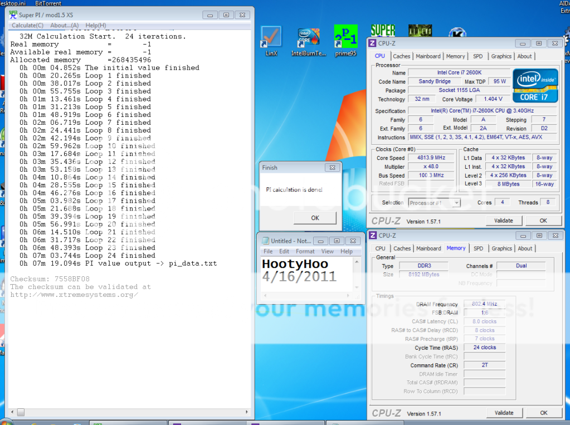Click the Intel Core i7 2600K name field
570x425 pixels.
coord(459,73)
